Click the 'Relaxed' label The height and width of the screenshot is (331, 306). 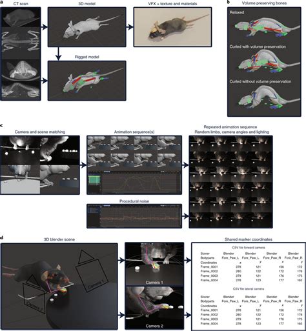[237, 12]
